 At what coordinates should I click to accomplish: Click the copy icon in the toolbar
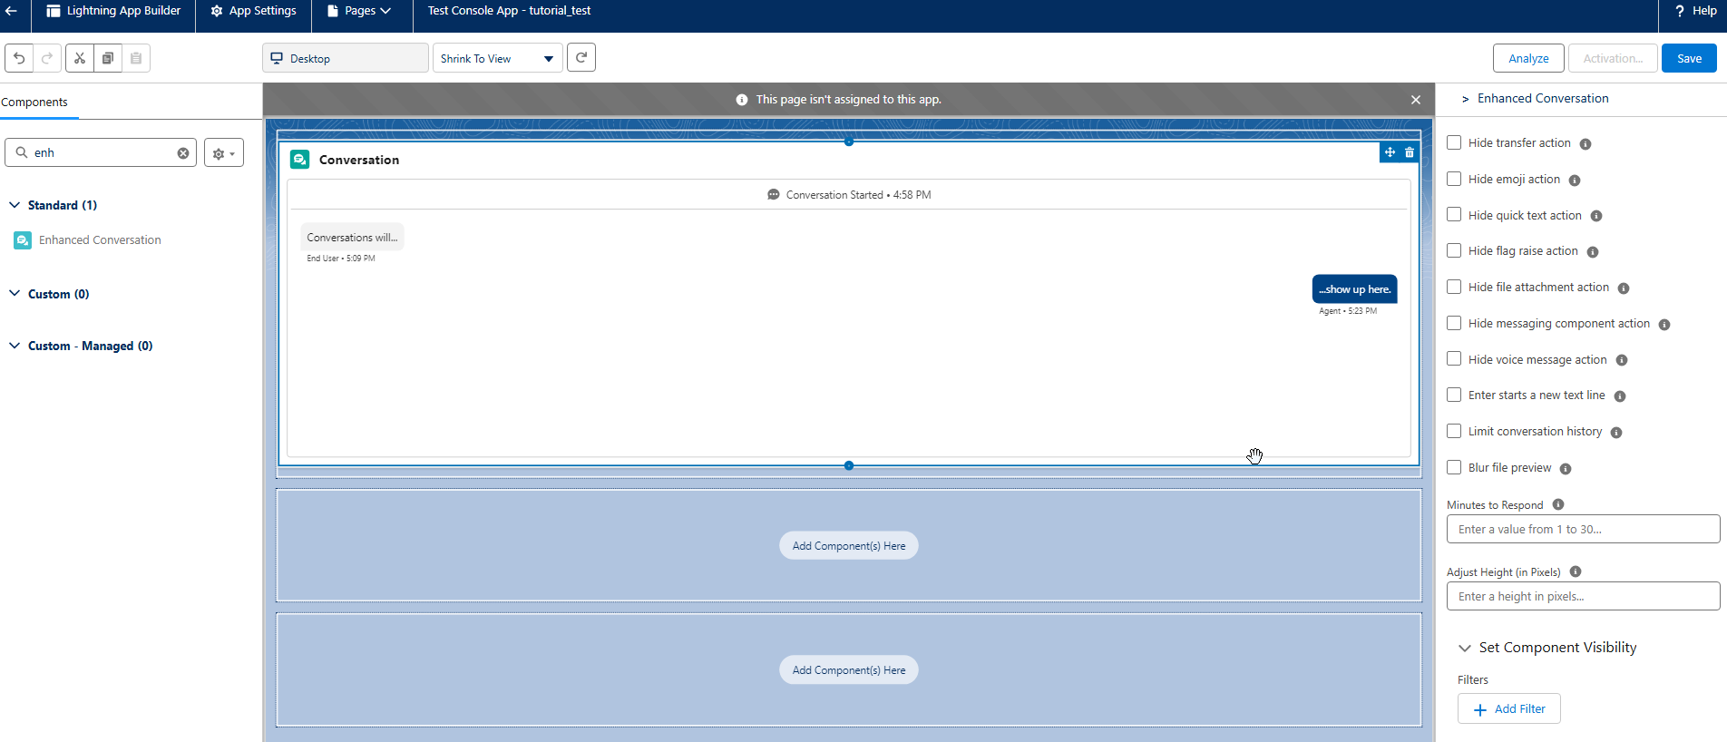[108, 58]
